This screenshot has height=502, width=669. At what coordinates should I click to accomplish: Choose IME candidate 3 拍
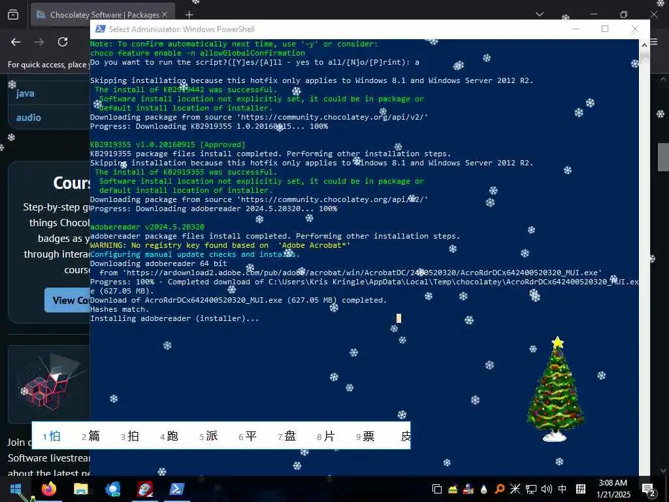130,436
